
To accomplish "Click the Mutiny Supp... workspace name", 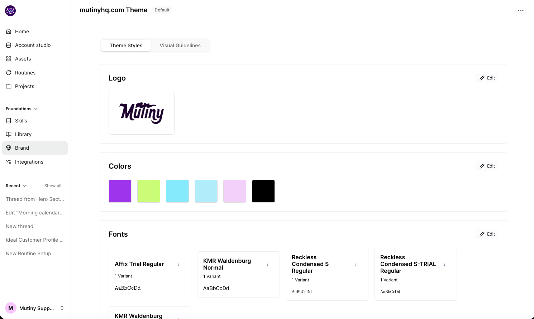I will pyautogui.click(x=37, y=308).
